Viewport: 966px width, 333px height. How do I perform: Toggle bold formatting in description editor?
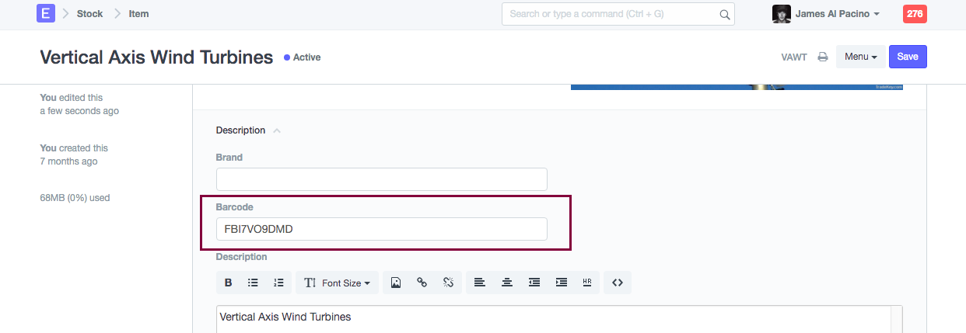coord(228,283)
